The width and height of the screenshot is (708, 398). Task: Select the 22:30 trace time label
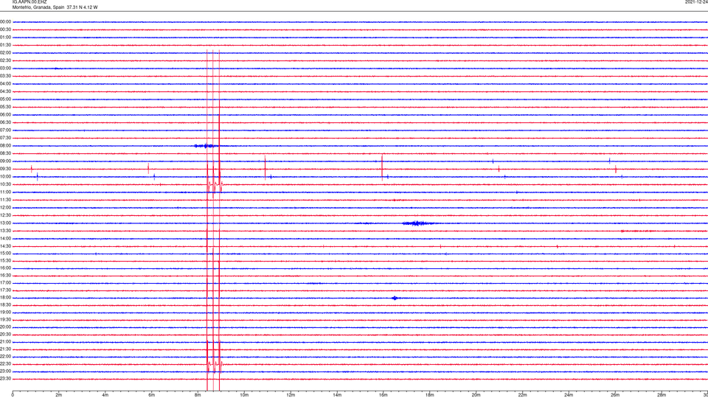pyautogui.click(x=6, y=363)
